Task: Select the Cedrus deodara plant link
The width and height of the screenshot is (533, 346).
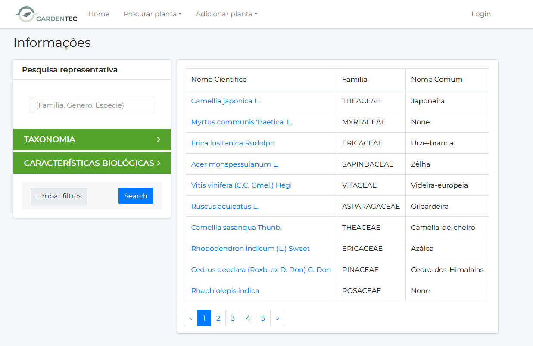Action: 261,270
